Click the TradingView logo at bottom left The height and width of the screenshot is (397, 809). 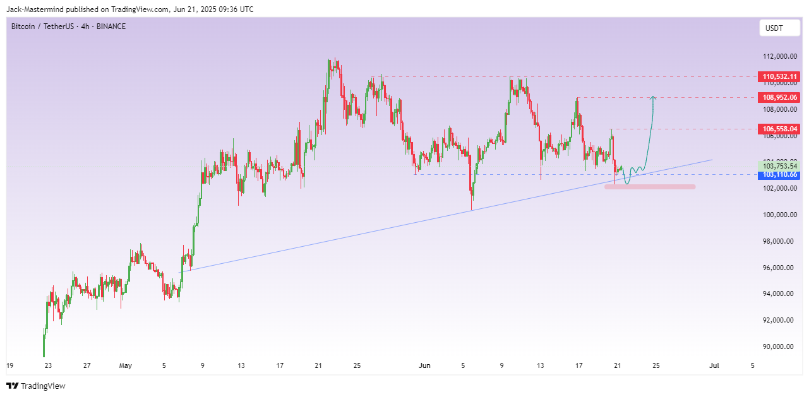[x=36, y=386]
